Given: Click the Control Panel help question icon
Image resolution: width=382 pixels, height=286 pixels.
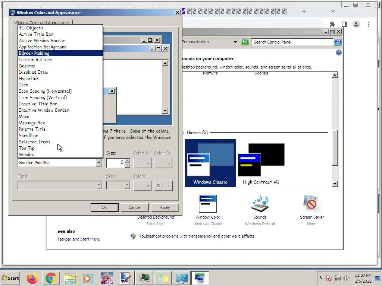Looking at the screenshot, I should coord(339,53).
